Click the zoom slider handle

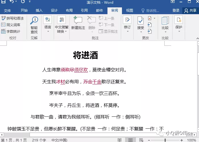pyautogui.click(x=165, y=140)
